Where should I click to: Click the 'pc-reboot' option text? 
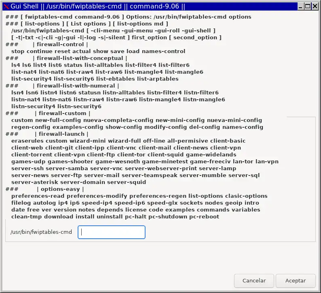tap(204, 217)
